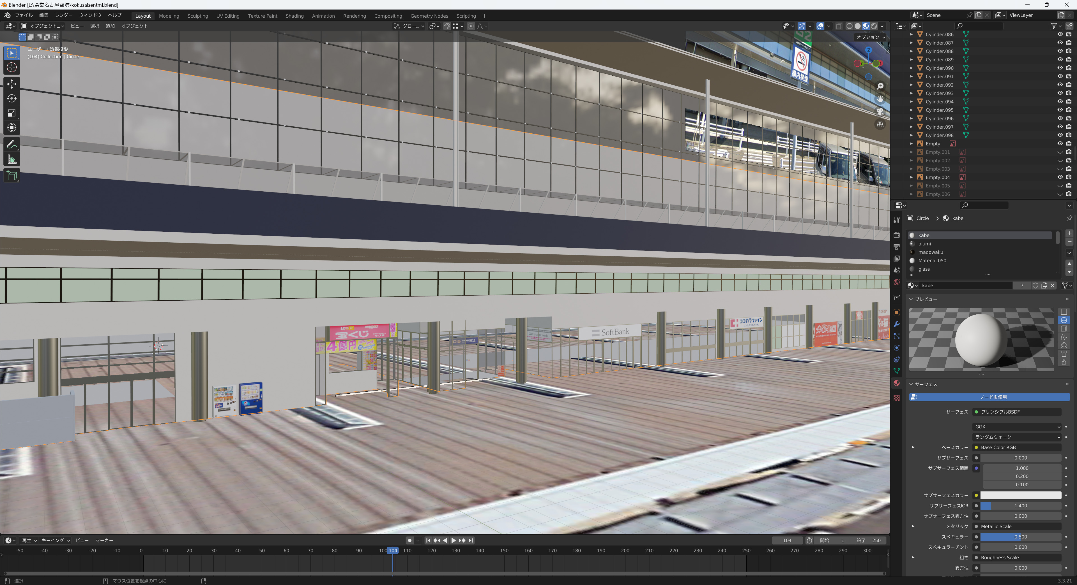The height and width of the screenshot is (585, 1077).
Task: Open the ファイル menu
Action: point(24,15)
